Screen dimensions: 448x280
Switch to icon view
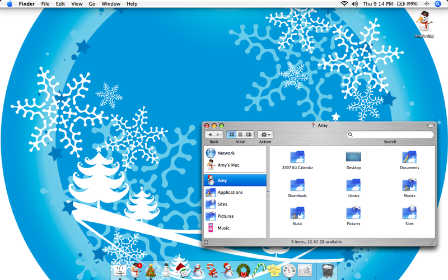(x=232, y=134)
